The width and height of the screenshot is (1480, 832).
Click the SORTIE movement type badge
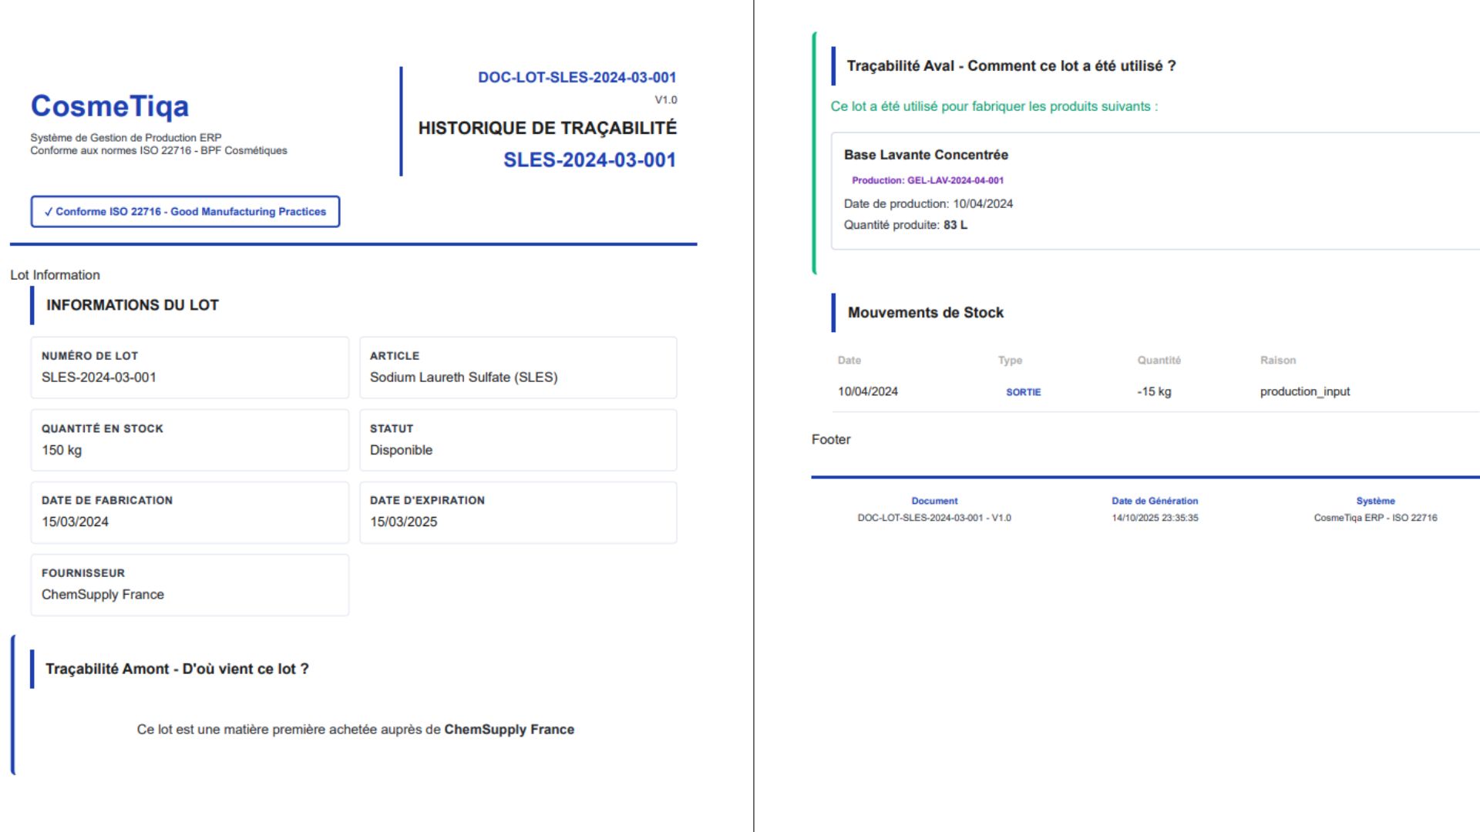click(x=1023, y=392)
